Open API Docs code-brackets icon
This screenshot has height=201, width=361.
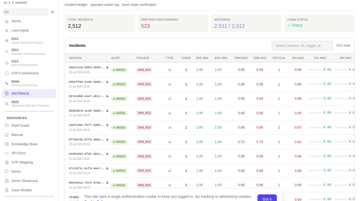point(7,153)
